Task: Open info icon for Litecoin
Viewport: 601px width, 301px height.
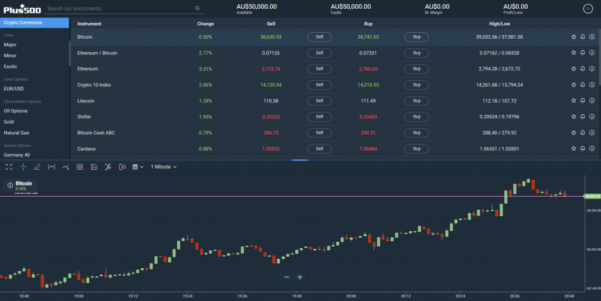Action: (x=592, y=101)
